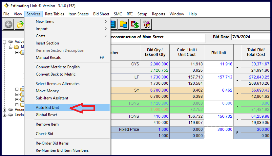Select Auto Bid Unit
The height and width of the screenshot is (156, 272).
click(68, 107)
